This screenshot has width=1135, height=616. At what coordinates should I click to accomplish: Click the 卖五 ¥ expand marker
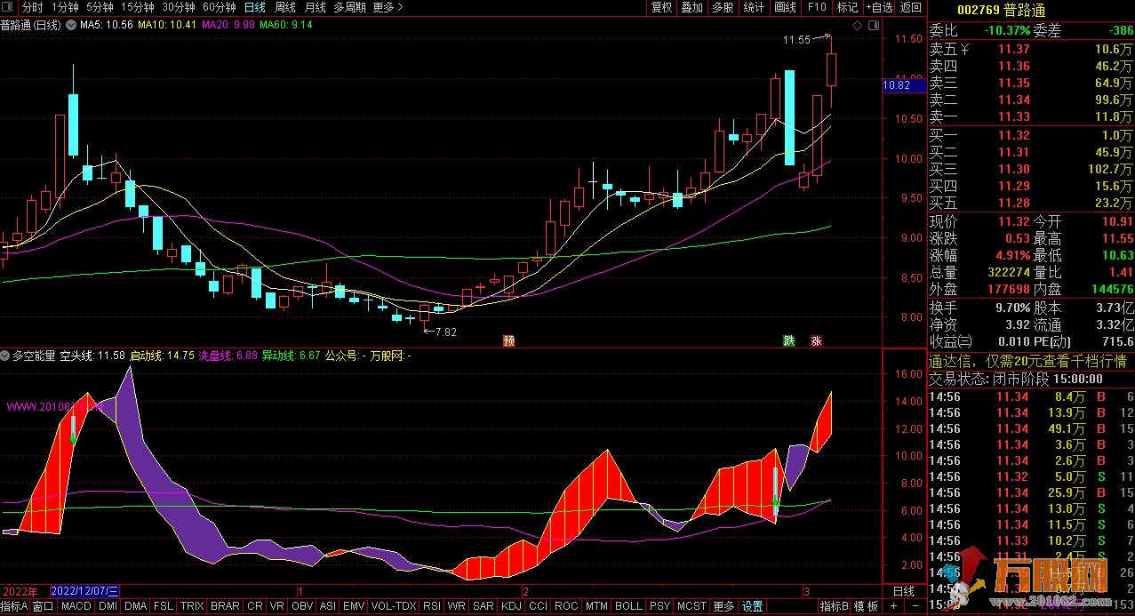(x=964, y=50)
